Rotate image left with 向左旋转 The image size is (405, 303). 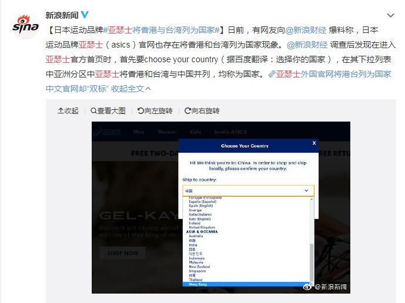pyautogui.click(x=155, y=111)
